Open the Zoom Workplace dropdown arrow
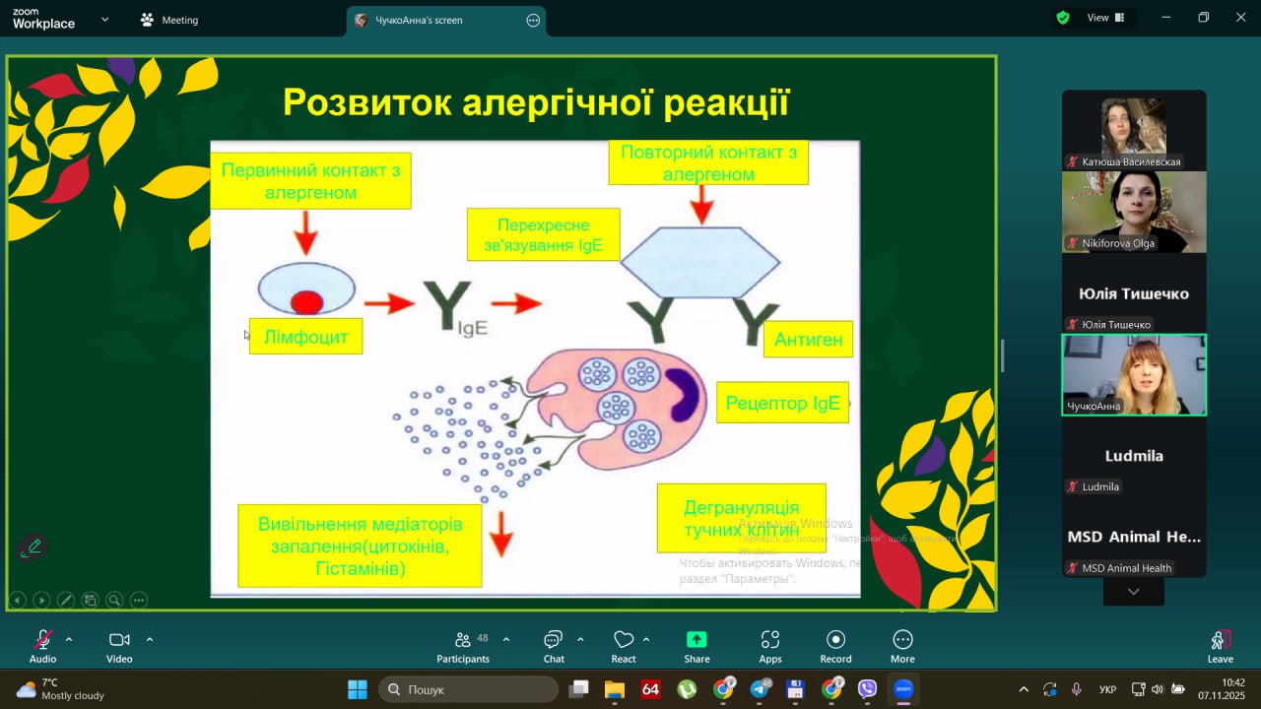The image size is (1261, 709). point(104,20)
